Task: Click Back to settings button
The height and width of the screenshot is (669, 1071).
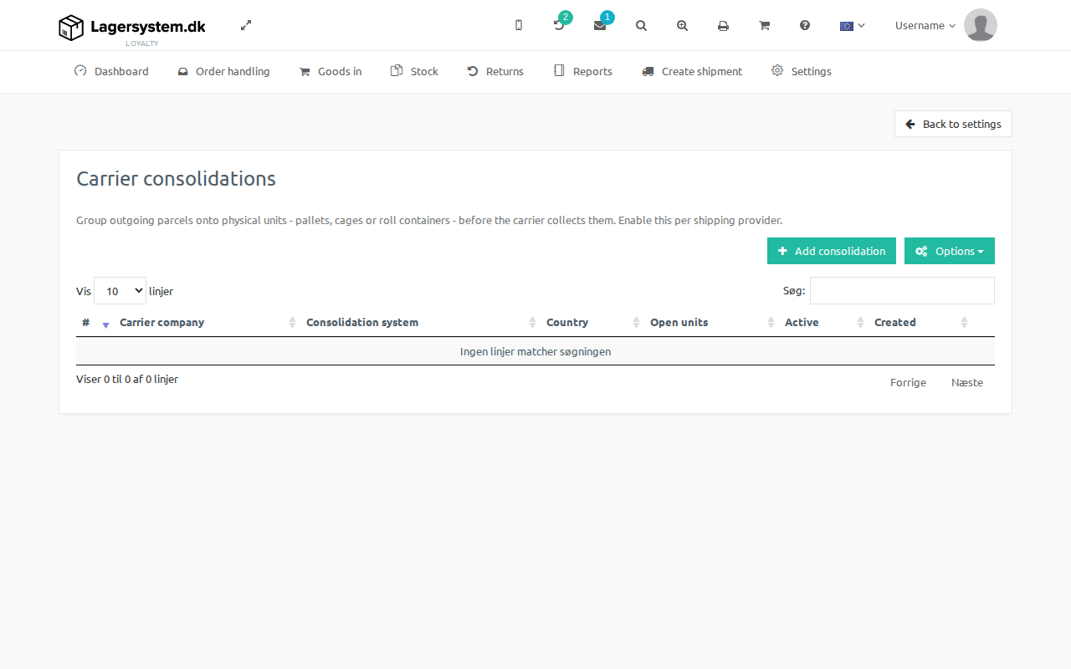Action: pos(953,124)
